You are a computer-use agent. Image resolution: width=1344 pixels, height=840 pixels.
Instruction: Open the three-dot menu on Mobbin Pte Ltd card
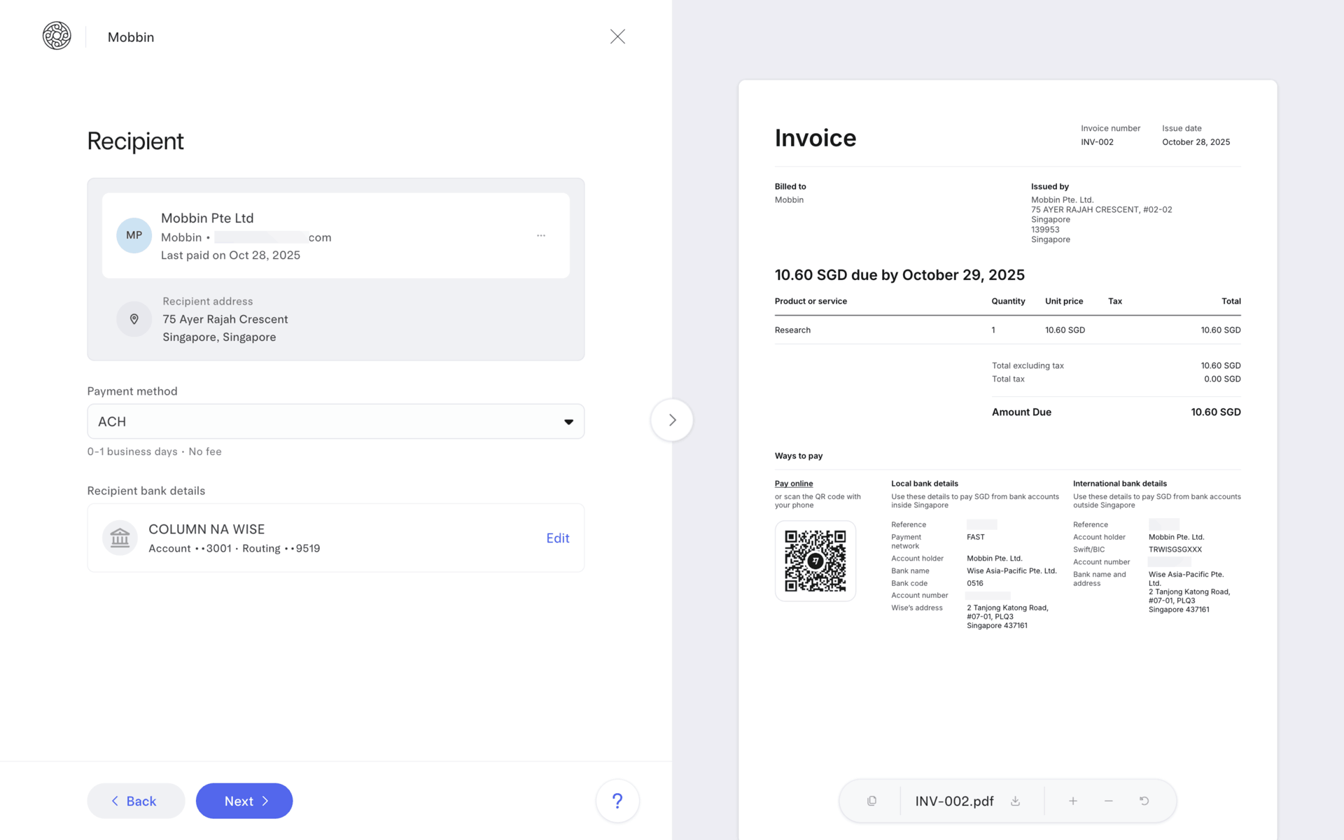pos(541,236)
